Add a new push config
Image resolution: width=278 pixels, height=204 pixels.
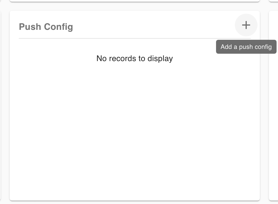[246, 25]
